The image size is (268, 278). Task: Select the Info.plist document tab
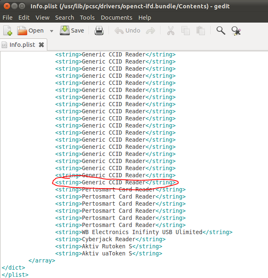pos(22,45)
